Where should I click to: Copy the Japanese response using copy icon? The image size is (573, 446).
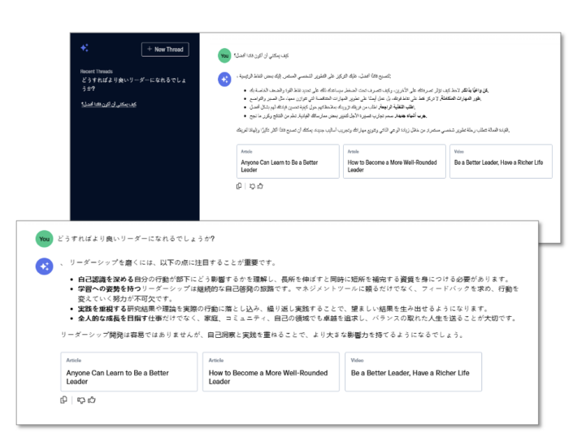pyautogui.click(x=64, y=399)
